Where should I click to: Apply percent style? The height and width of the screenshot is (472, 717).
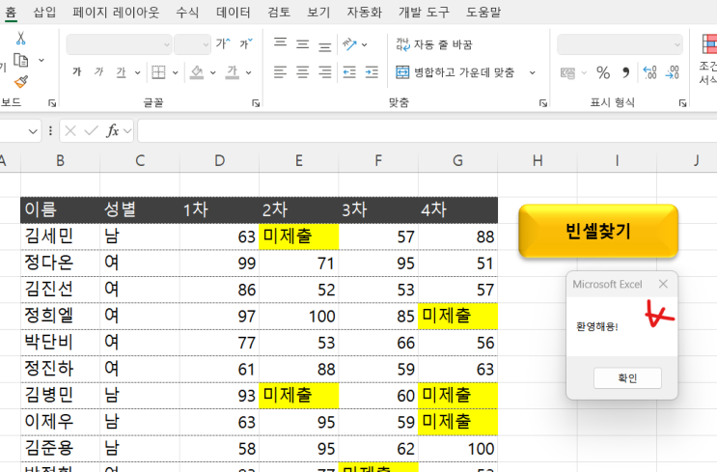pos(603,72)
